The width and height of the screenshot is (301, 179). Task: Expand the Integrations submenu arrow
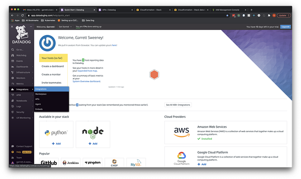[33, 89]
